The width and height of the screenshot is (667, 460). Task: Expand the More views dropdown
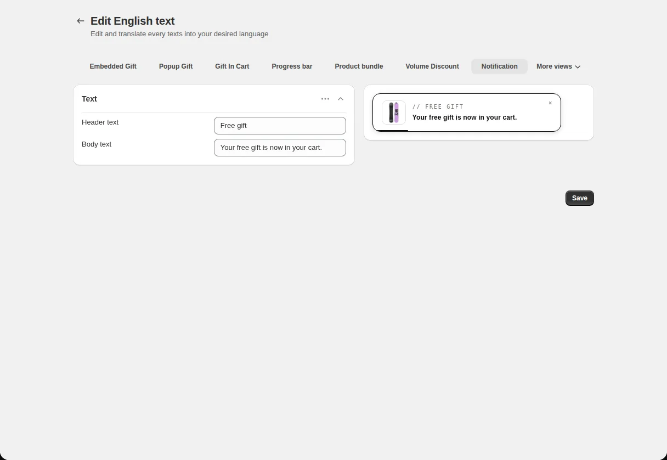(x=558, y=66)
